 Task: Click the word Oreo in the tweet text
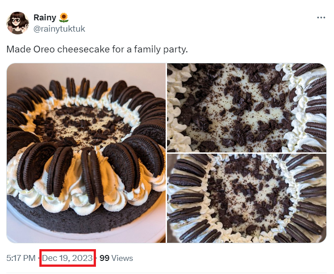tap(43, 49)
